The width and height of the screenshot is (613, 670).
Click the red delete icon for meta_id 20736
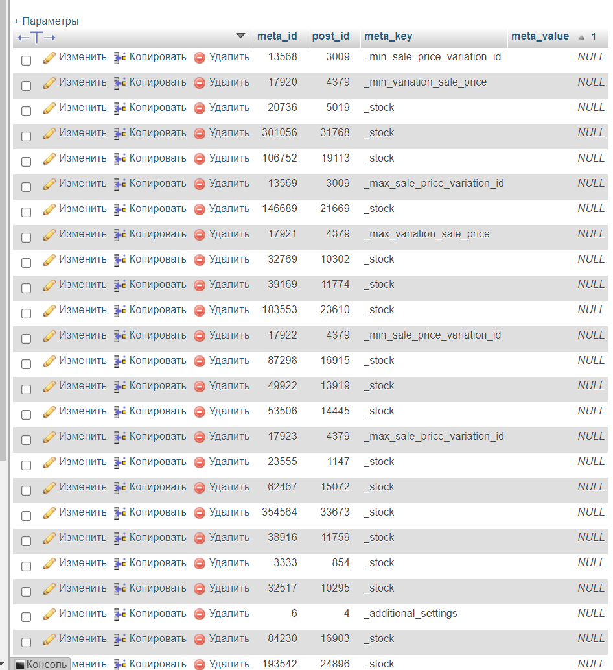click(x=200, y=108)
